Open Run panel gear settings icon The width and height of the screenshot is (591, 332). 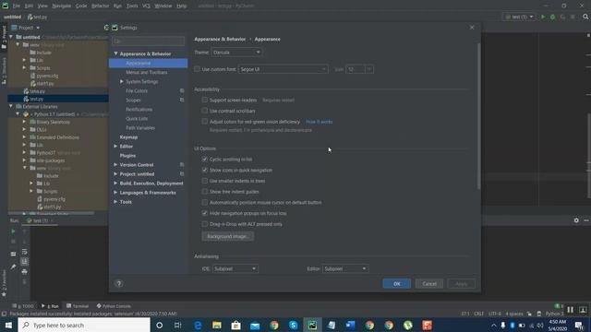[576, 220]
